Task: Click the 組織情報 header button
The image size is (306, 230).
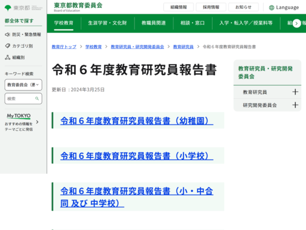Action: [179, 7]
